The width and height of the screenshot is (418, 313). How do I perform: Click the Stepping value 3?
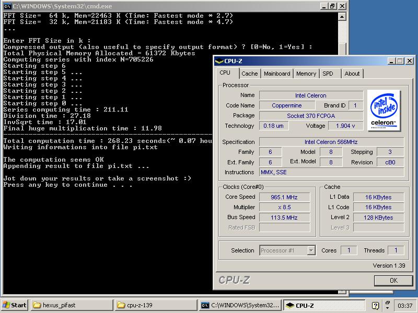point(390,152)
